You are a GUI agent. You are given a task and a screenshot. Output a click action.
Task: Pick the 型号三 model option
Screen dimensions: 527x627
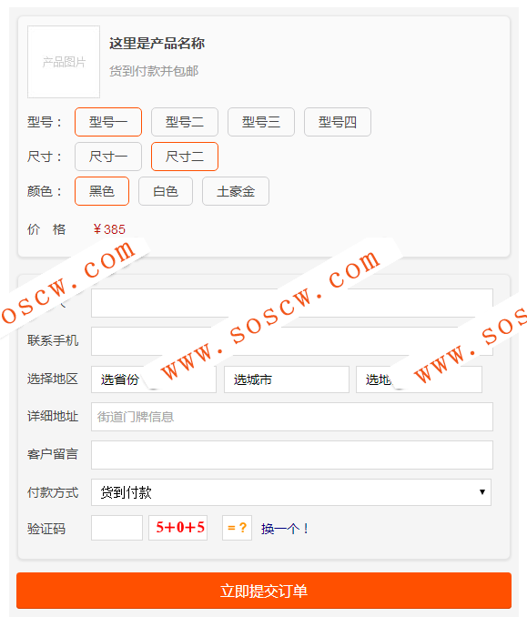[260, 122]
